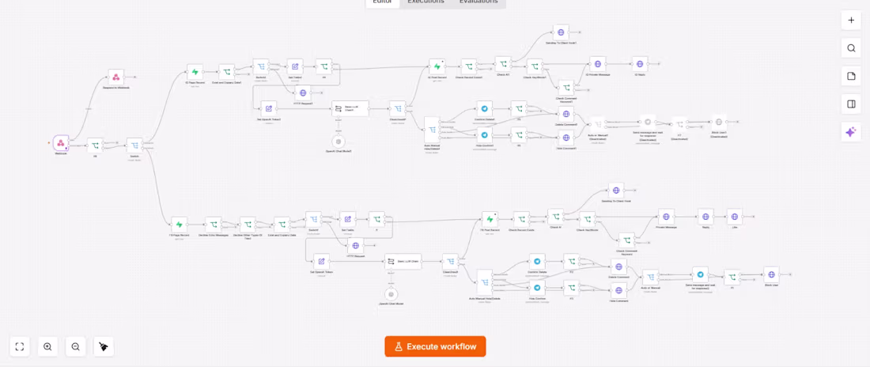The image size is (870, 370).
Task: Select the Decline Other Types node
Action: click(248, 225)
